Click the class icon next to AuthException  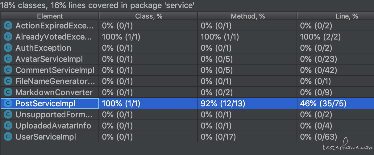coord(8,48)
